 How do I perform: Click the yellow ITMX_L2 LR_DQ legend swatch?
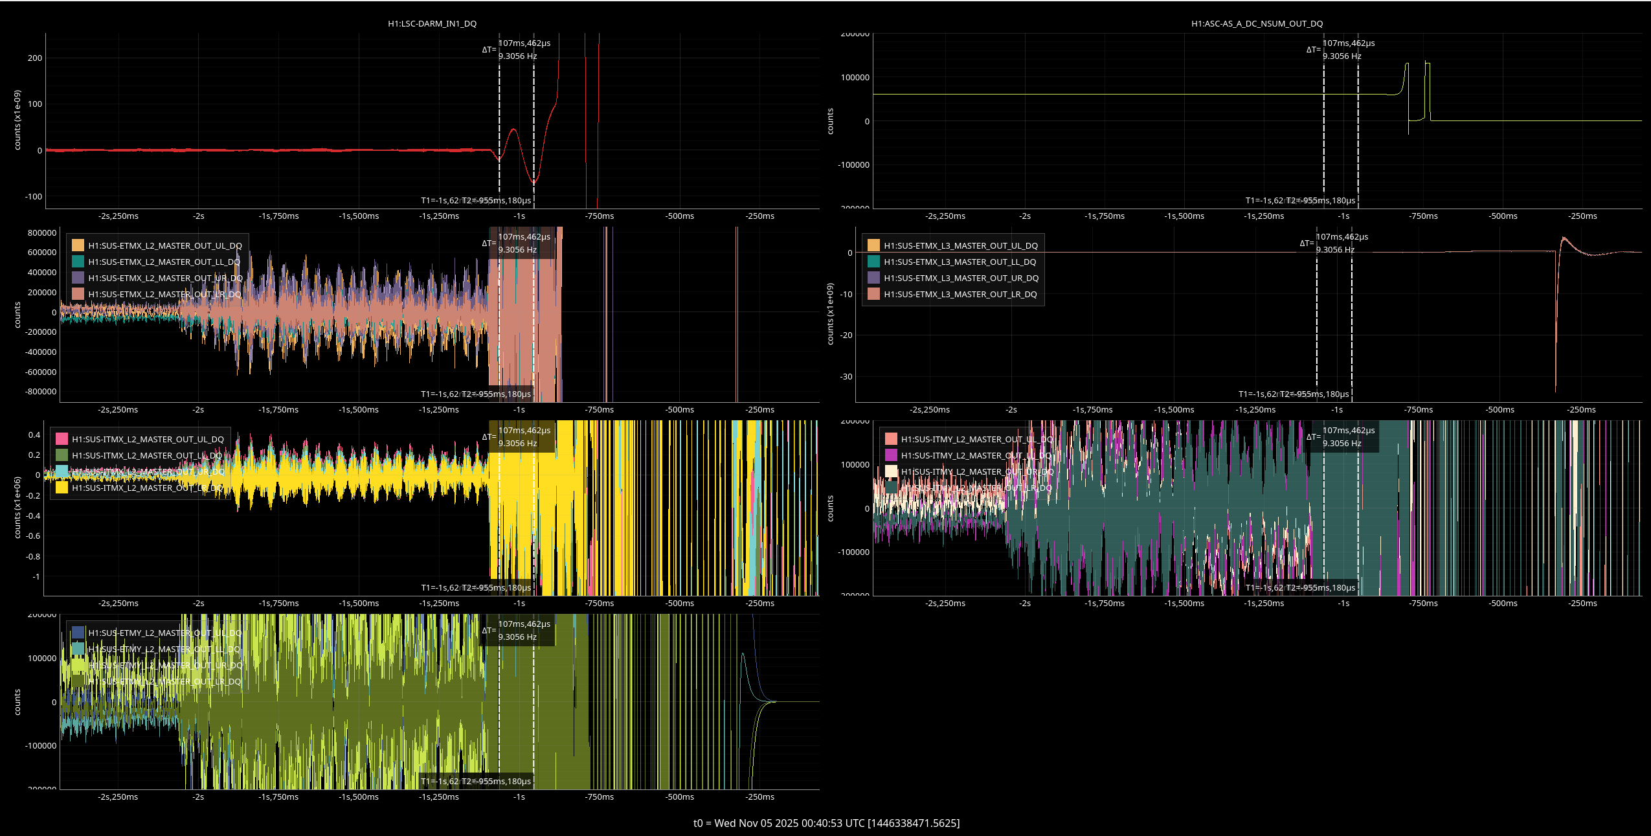(x=62, y=488)
